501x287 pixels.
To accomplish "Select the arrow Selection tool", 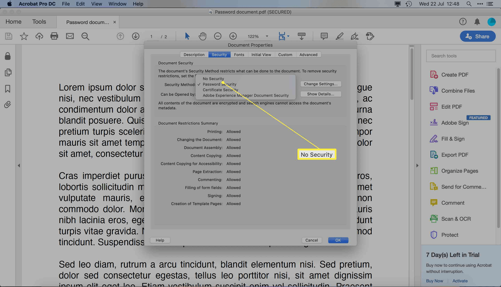I will pyautogui.click(x=187, y=36).
